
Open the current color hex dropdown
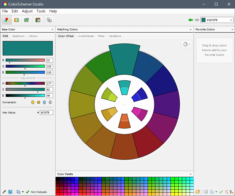(x=231, y=20)
